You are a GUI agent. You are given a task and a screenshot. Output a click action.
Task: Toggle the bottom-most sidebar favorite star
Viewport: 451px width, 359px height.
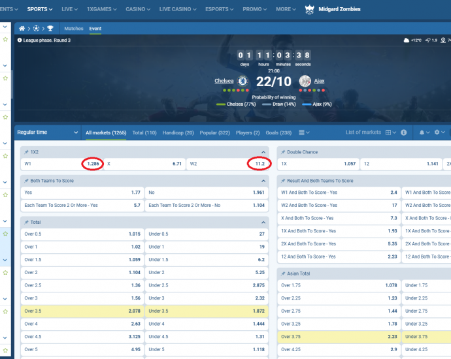[x=5, y=351]
